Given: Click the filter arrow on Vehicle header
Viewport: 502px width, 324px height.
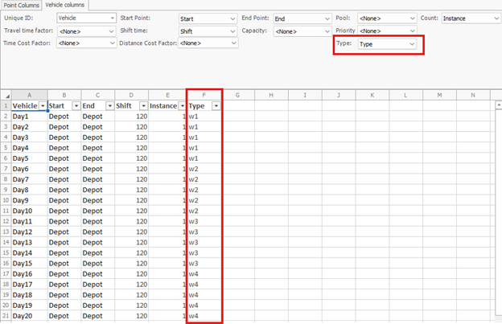Looking at the screenshot, I should (x=43, y=106).
